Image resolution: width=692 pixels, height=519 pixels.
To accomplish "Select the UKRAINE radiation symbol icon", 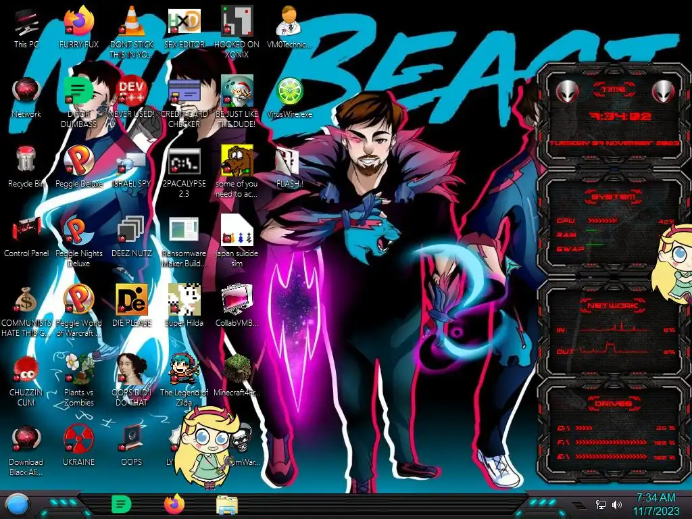I will [79, 446].
